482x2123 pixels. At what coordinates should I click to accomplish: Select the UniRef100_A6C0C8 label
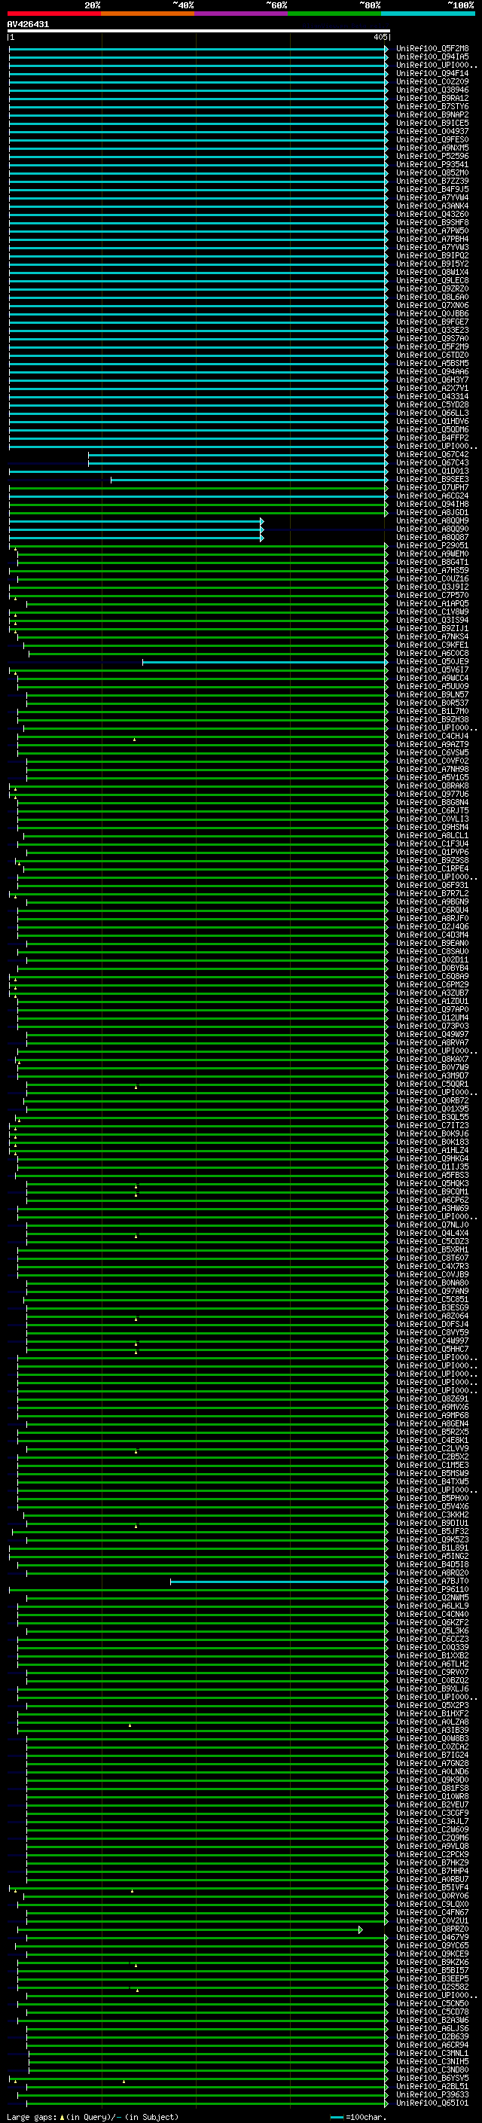tap(432, 654)
